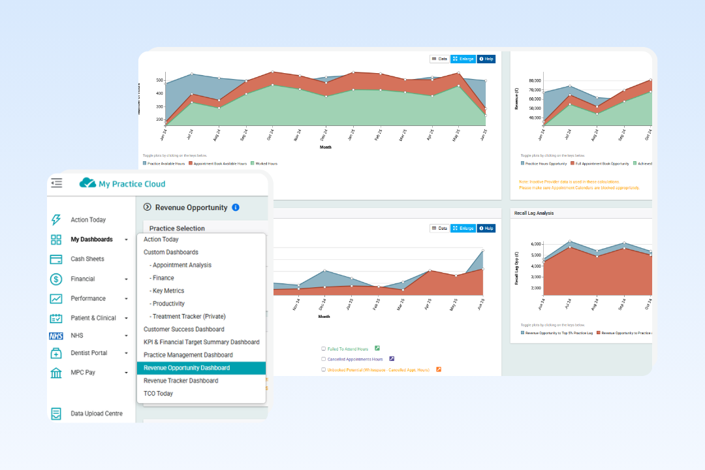
Task: Click green arrow icon next to Failed To Attend Hours
Action: (377, 348)
